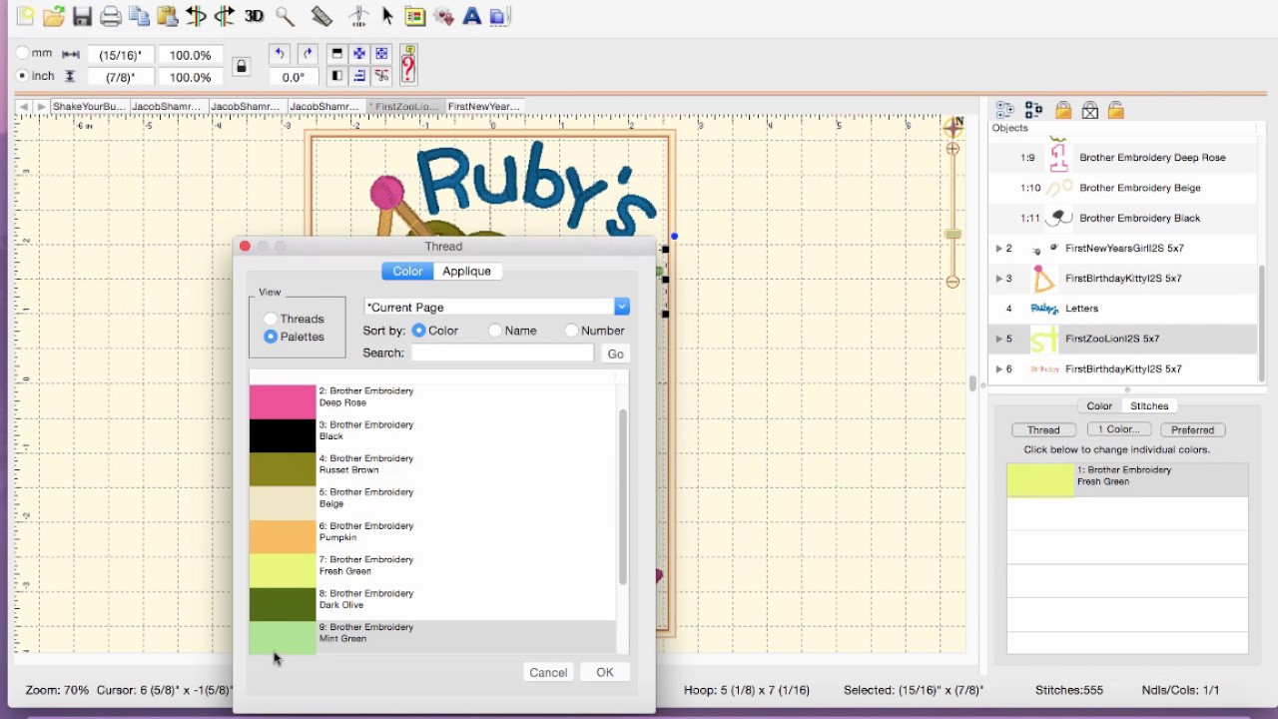Copy the selection with the Copy icon
The width and height of the screenshot is (1278, 719).
(x=140, y=16)
